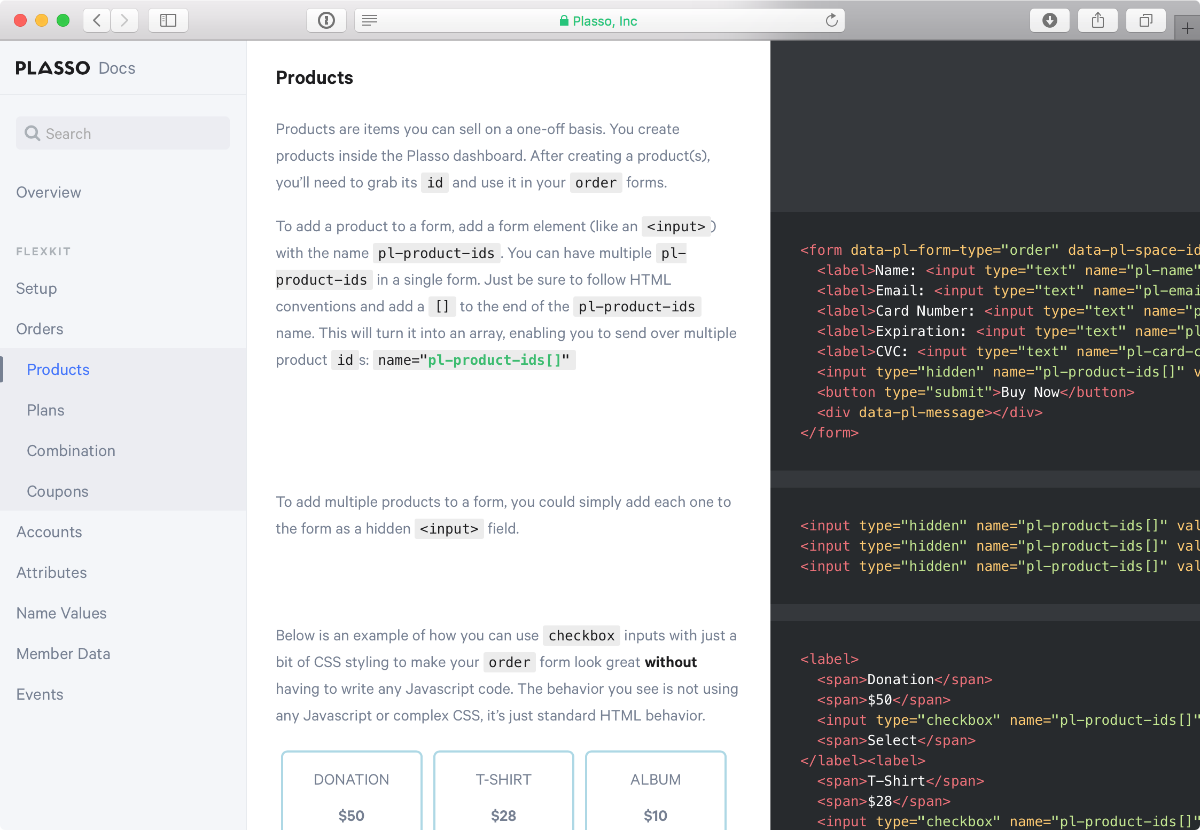Click the <form data-pl-form-type="order" code line
Screen dimensions: 1200x830
[x=1000, y=250]
